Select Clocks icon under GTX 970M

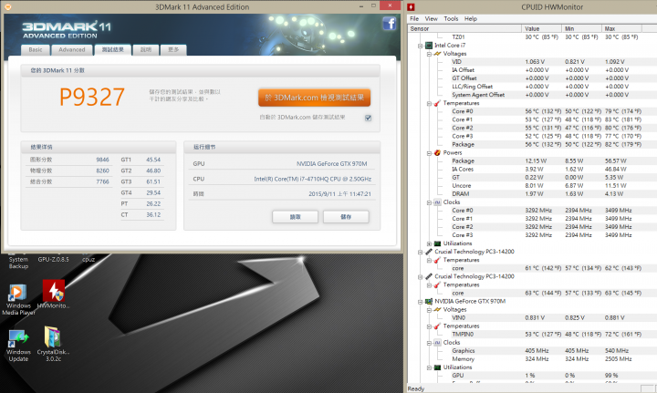(x=437, y=342)
